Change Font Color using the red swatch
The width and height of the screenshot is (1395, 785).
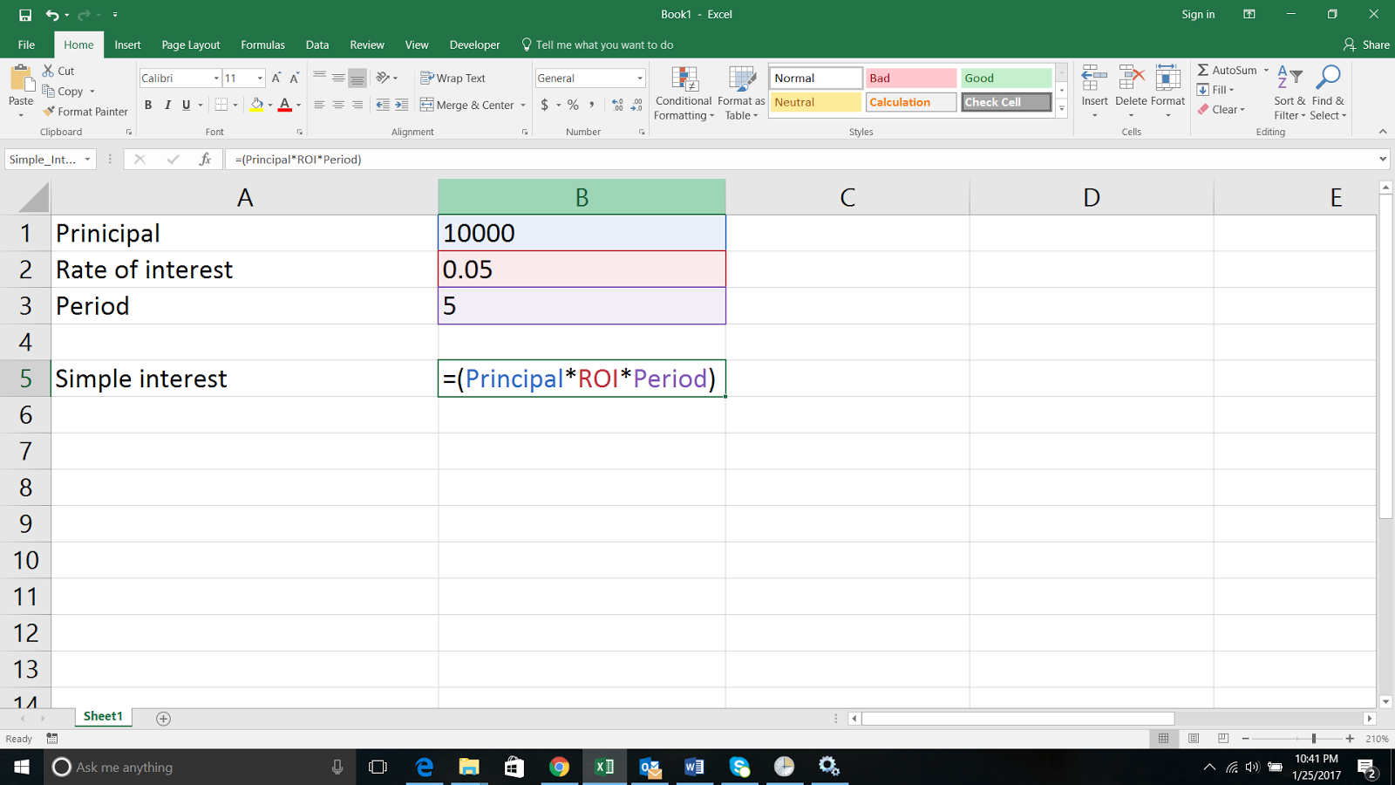click(x=285, y=105)
